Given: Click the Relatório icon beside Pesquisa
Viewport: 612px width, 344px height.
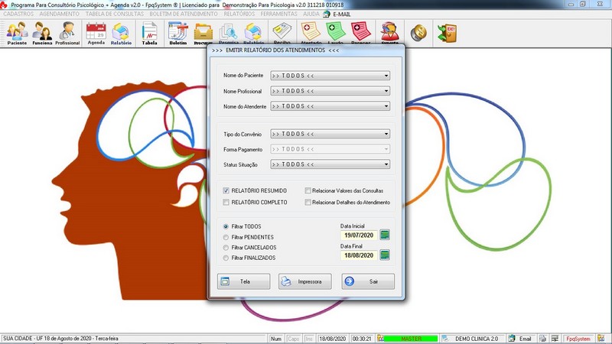Looking at the screenshot, I should (x=254, y=33).
